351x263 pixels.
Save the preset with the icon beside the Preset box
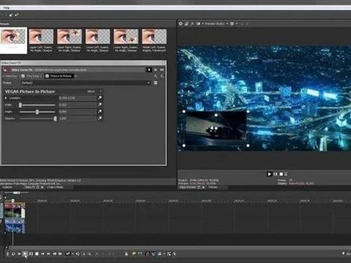tap(156, 83)
